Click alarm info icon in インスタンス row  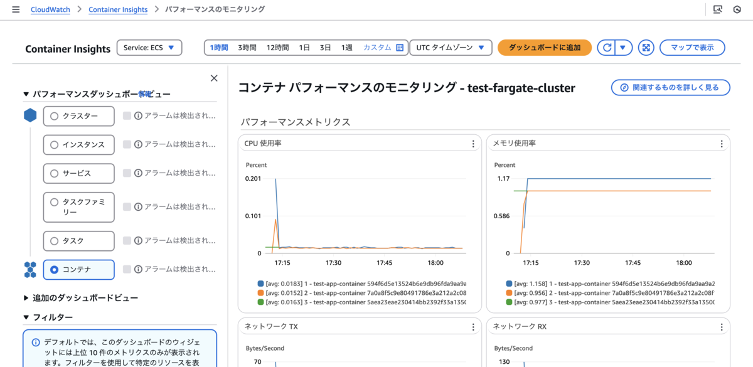click(139, 144)
